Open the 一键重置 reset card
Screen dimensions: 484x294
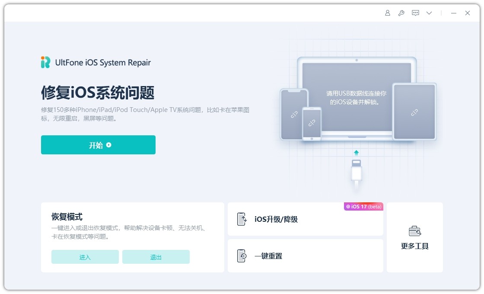pos(305,256)
